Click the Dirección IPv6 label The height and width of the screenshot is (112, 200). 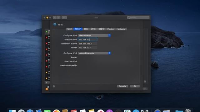click(71, 61)
